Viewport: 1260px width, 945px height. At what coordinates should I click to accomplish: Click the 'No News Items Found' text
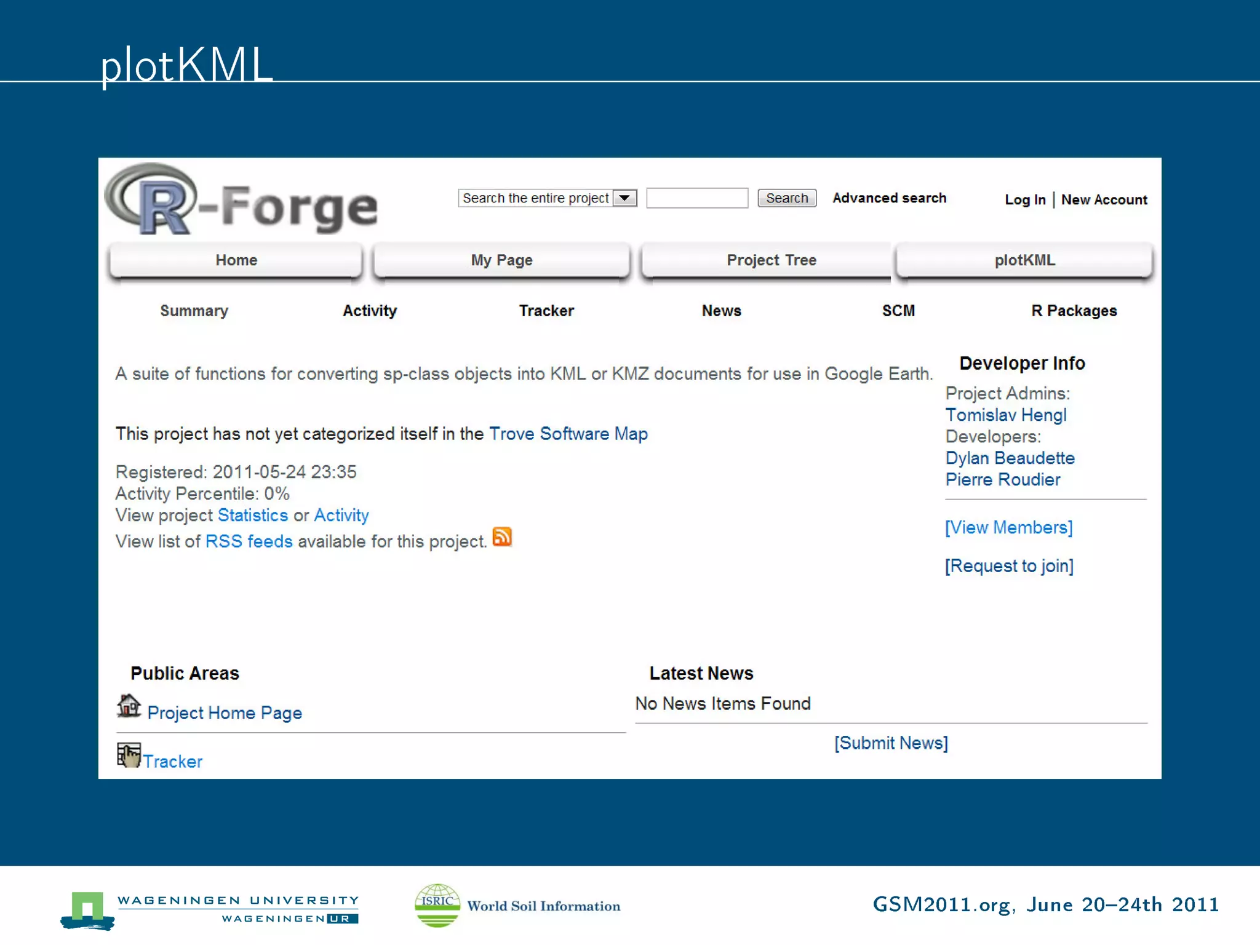pos(723,703)
